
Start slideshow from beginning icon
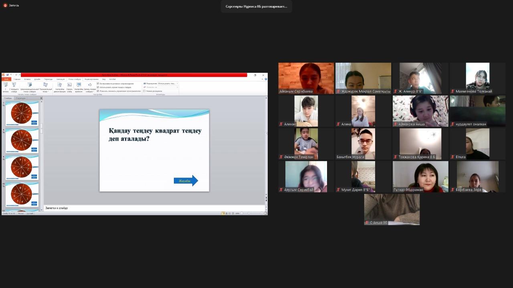click(6, 85)
